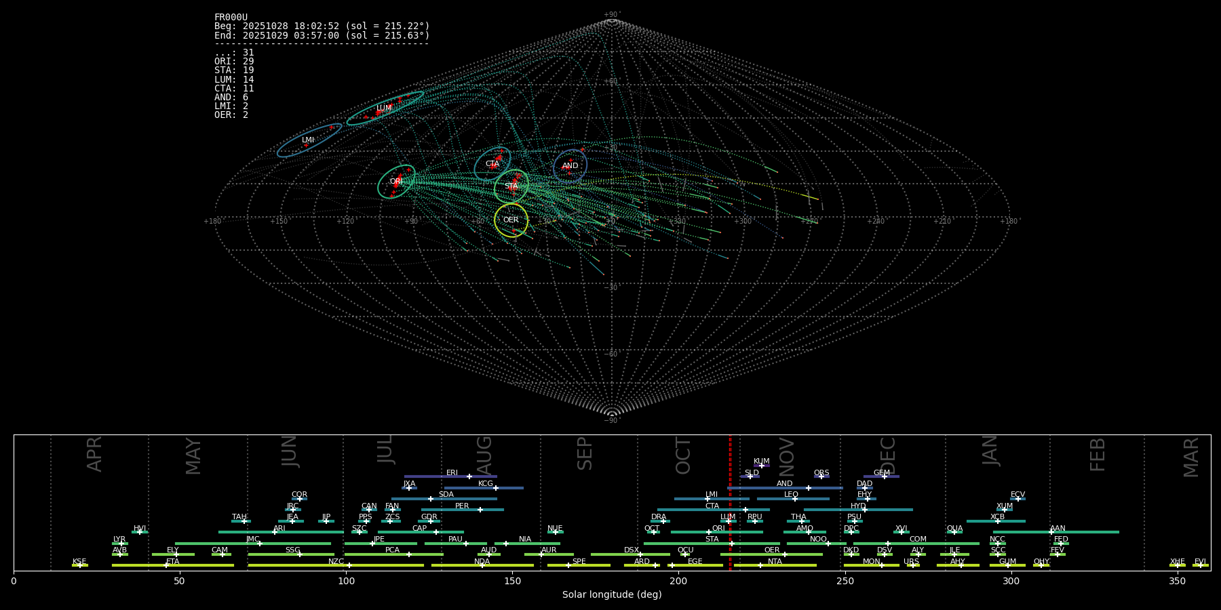Select the 'LUM: 14' count in the legend

(x=234, y=79)
